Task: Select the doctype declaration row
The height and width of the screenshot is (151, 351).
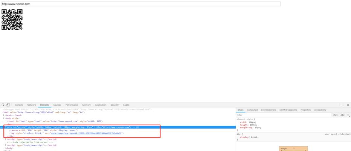Action: (118, 109)
